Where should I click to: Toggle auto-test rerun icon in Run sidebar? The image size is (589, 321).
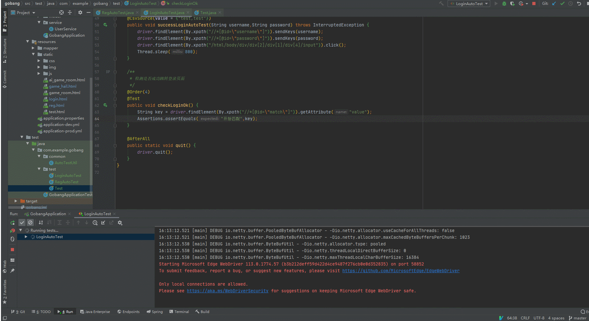pos(12,239)
